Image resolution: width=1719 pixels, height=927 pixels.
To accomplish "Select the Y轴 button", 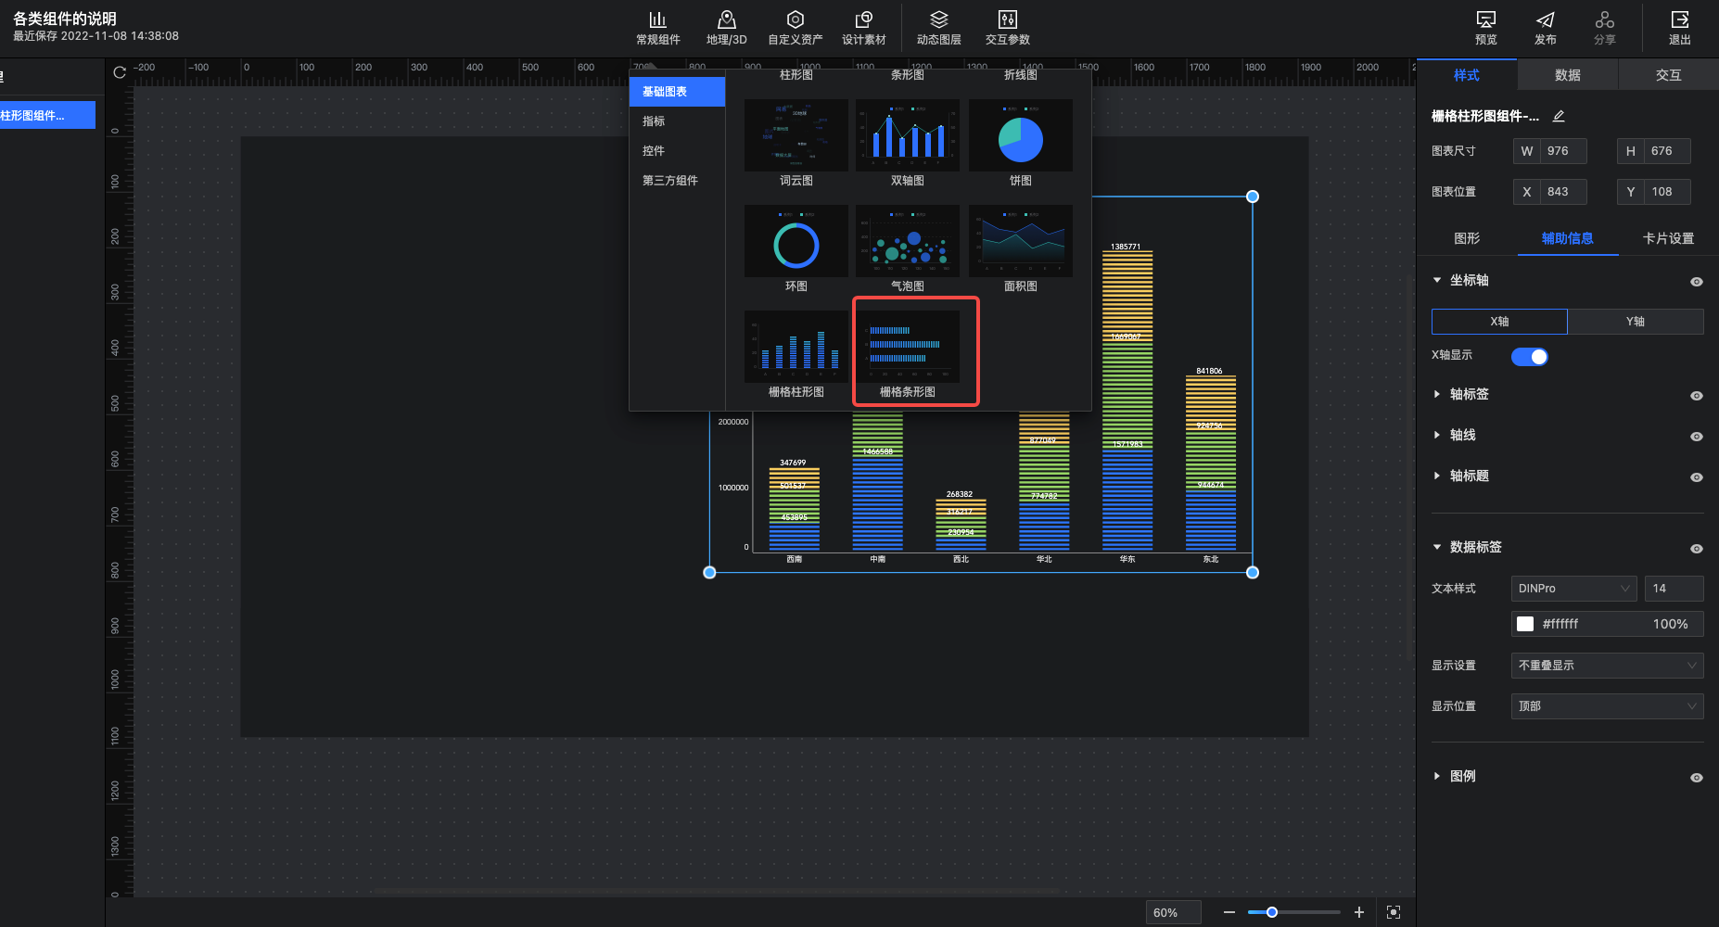I will pos(1635,322).
